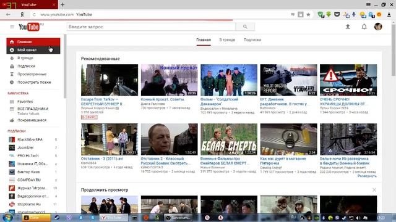This screenshot has width=396, height=222.
Task: Open Как нас дурят в магазине video
Action: pos(288,139)
